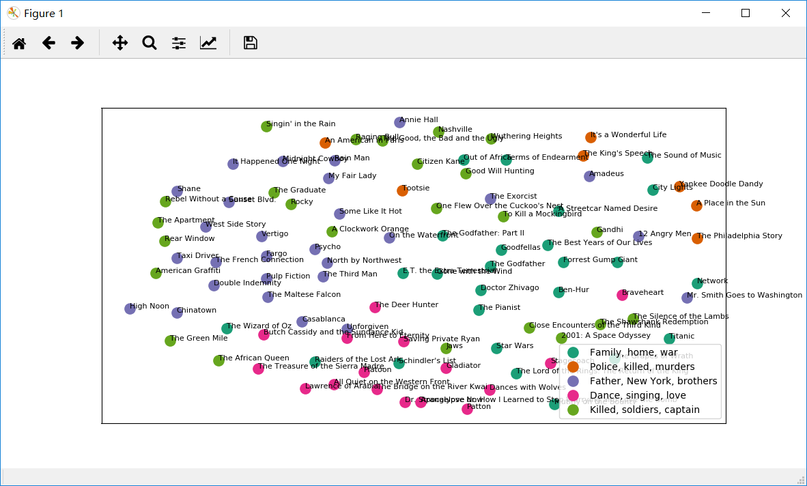The height and width of the screenshot is (486, 807).
Task: Open the Configure subplots dialog
Action: pyautogui.click(x=179, y=43)
